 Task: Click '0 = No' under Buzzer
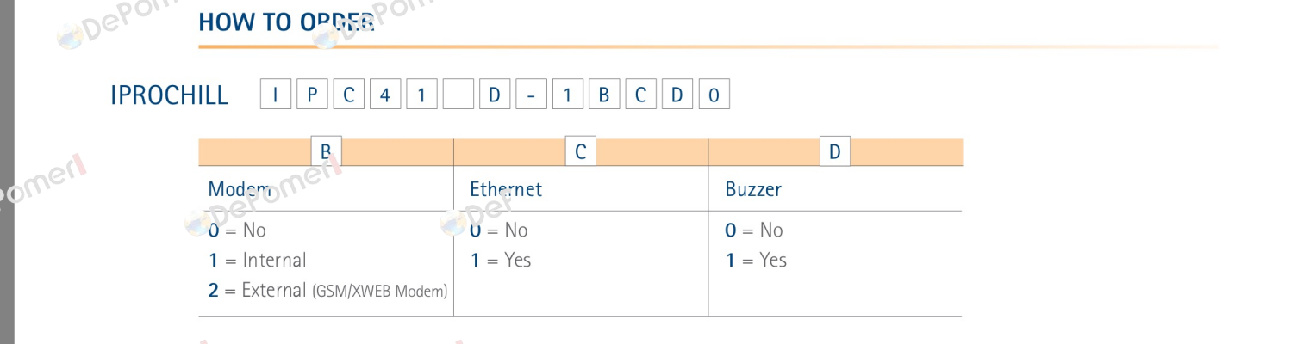[754, 230]
